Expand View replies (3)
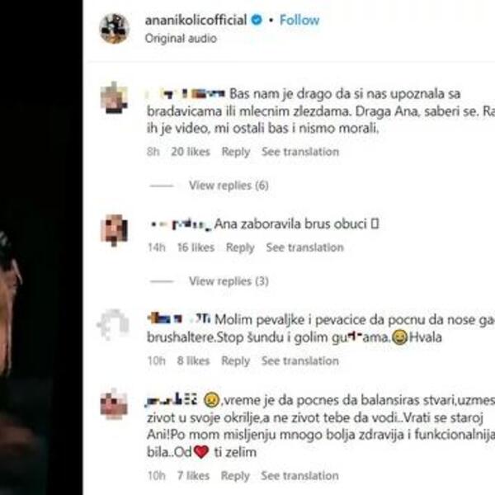 pos(229,281)
